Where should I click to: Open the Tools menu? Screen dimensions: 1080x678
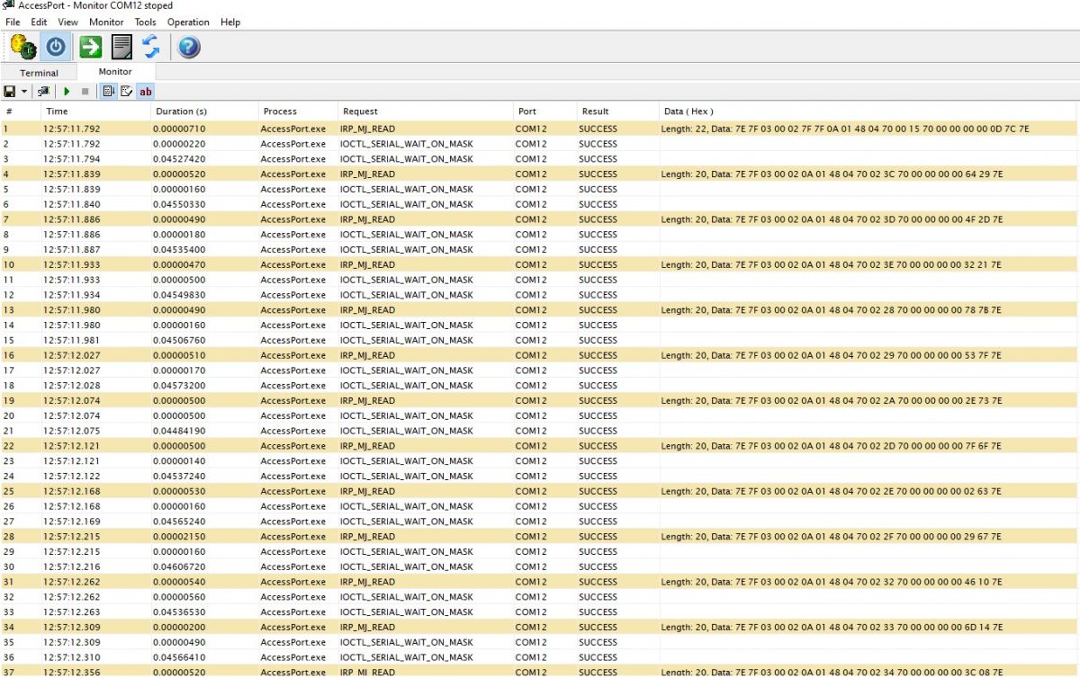[x=145, y=22]
